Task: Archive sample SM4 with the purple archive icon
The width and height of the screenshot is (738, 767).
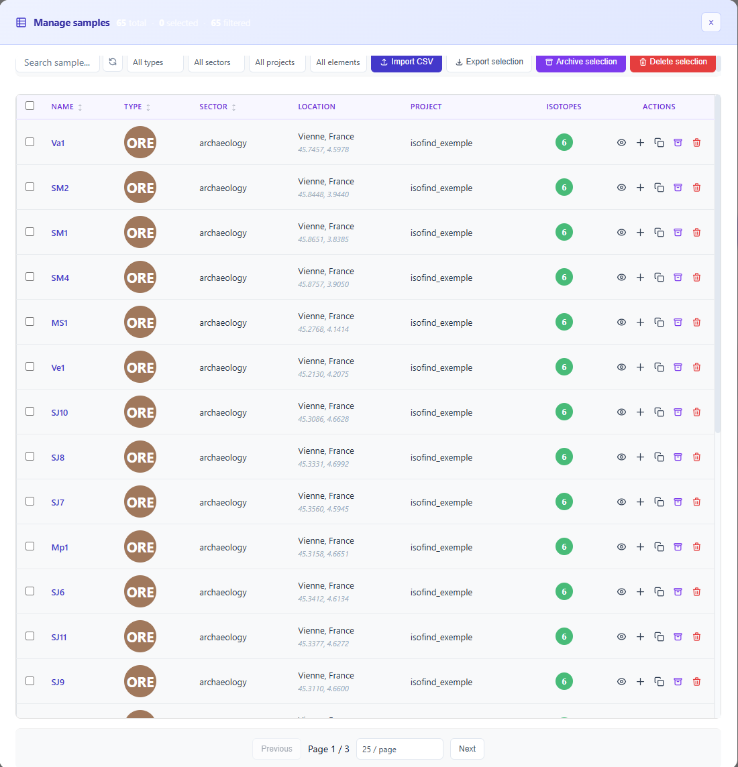Action: pos(678,278)
